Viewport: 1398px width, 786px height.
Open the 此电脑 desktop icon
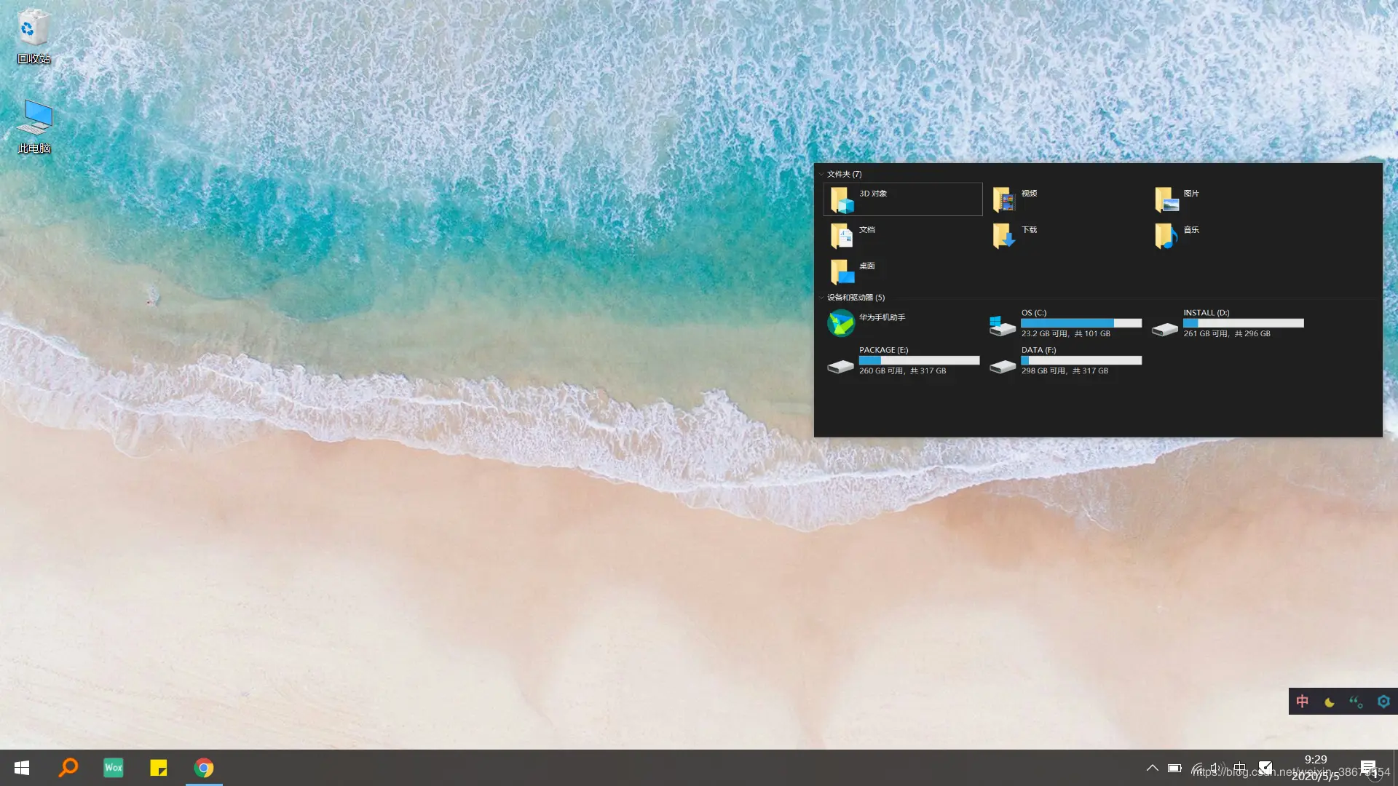(x=34, y=125)
